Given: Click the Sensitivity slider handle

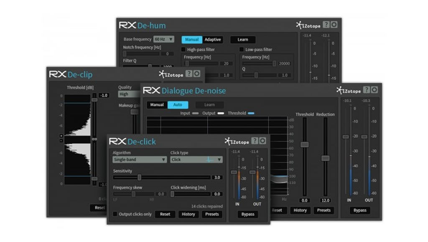Looking at the screenshot, I should point(139,177).
